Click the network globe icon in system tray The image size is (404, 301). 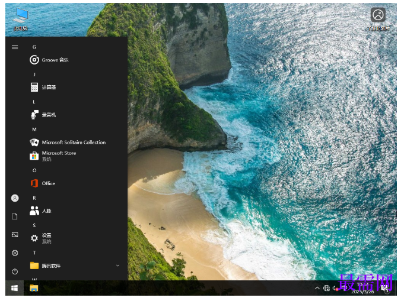326,288
